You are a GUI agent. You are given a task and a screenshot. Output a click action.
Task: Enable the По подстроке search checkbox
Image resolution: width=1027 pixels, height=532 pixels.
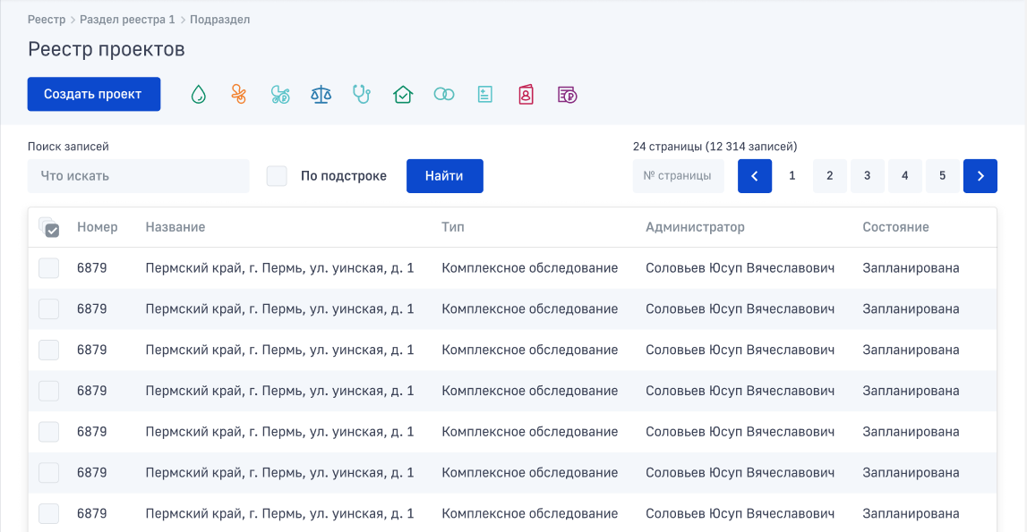coord(277,175)
